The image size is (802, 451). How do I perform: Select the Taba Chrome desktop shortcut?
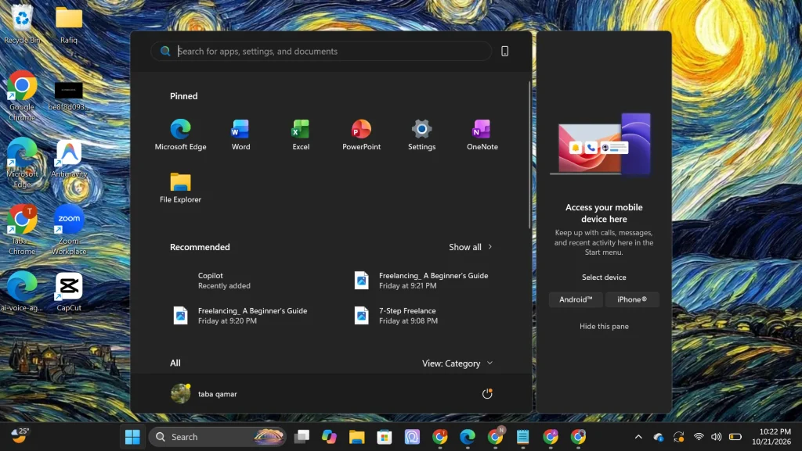21,230
